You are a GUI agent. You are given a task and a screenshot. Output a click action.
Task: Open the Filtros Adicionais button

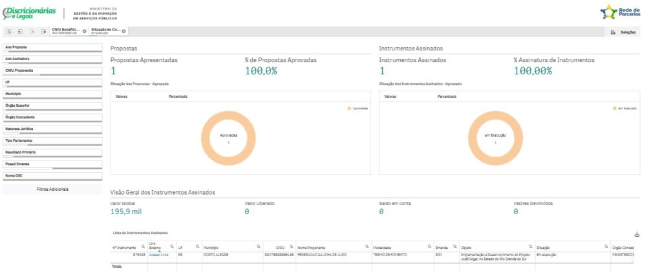click(x=52, y=190)
